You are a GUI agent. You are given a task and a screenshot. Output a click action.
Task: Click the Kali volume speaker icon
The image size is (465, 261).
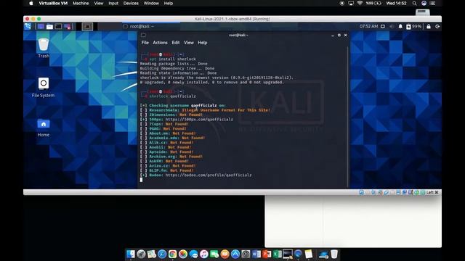tap(392, 27)
